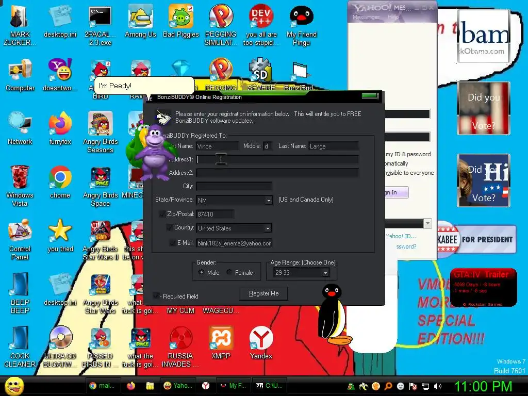528x396 pixels.
Task: Click the KABEE FOR PRESIDENT banner gadget
Action: (x=476, y=239)
